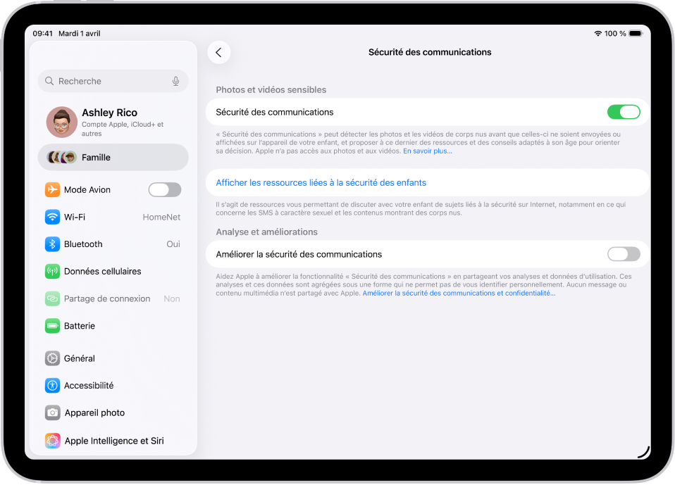Go back using the back chevron

[218, 52]
